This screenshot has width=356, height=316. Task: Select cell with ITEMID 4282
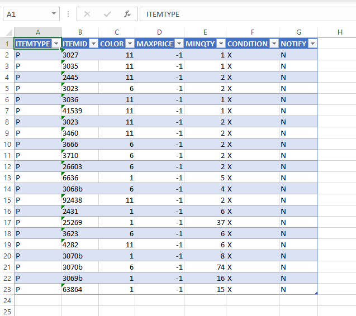[80, 245]
